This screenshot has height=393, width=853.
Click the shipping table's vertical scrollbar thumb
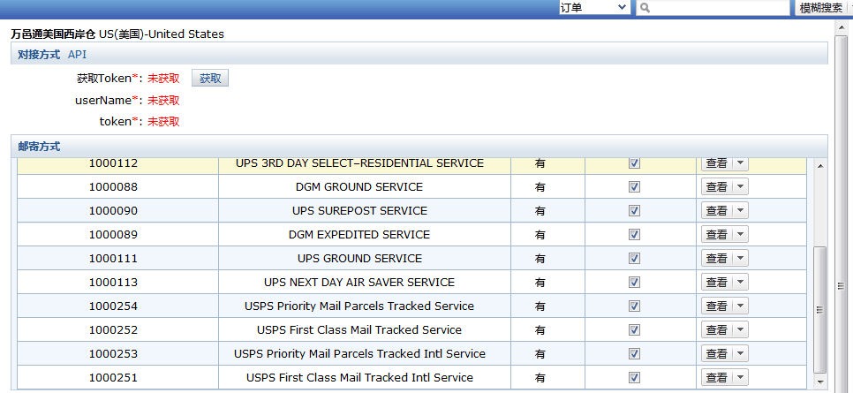click(x=819, y=309)
